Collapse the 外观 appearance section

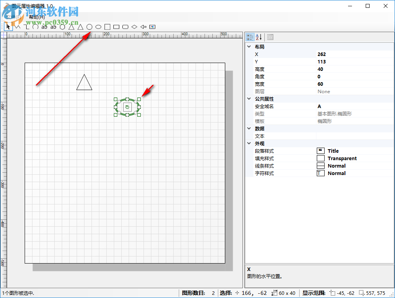[x=249, y=143]
